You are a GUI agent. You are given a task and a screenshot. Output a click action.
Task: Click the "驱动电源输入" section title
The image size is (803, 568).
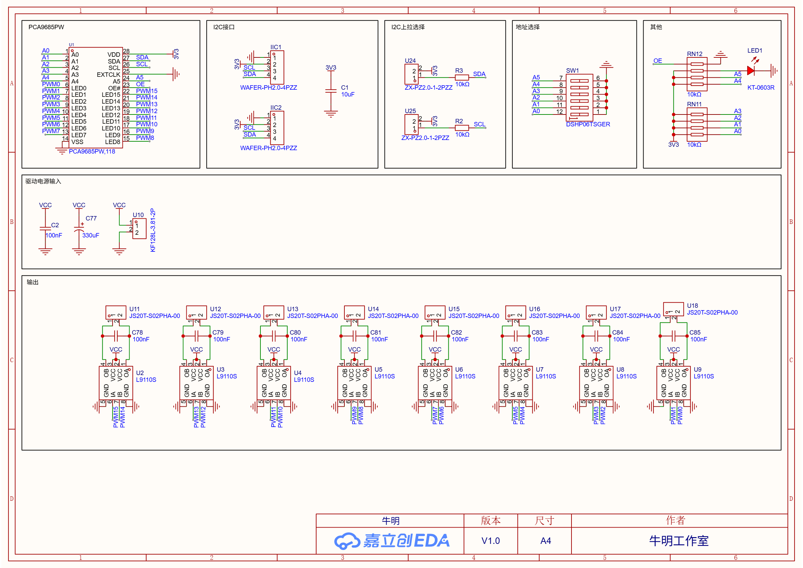[43, 181]
